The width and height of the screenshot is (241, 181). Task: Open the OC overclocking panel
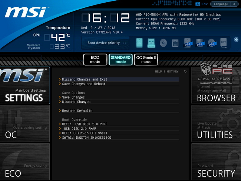(x=25, y=124)
